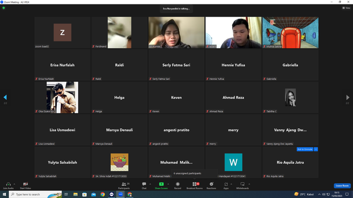
Task: Select the Keven participant tile
Action: (176, 97)
